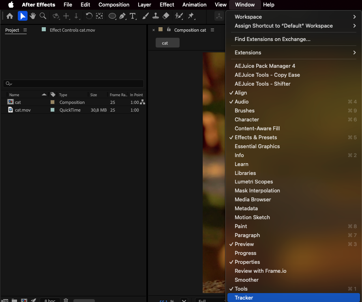This screenshot has width=362, height=302.
Task: Toggle the checked Properties panel entry
Action: pyautogui.click(x=293, y=262)
